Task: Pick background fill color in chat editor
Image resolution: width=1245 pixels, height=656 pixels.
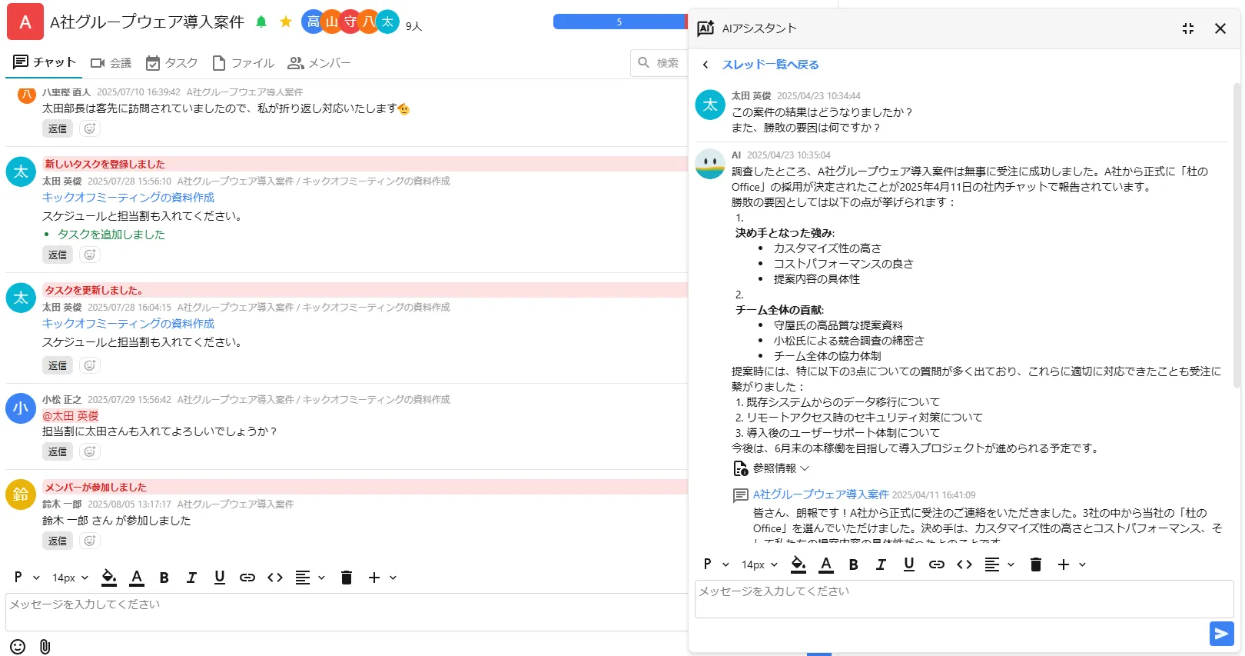Action: point(109,578)
